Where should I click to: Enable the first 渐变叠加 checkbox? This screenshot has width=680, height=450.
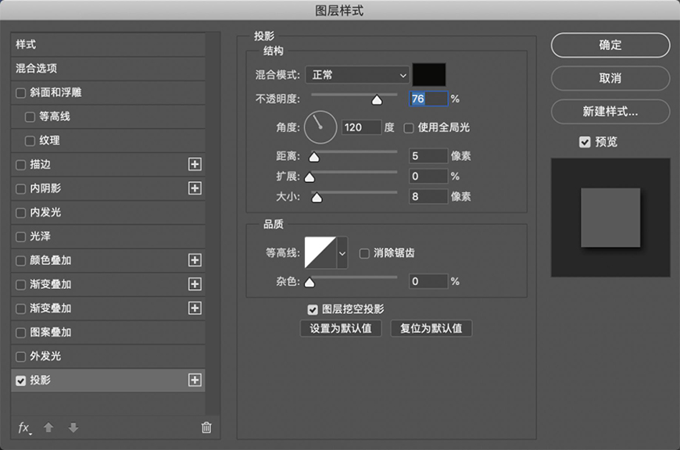pyautogui.click(x=20, y=285)
